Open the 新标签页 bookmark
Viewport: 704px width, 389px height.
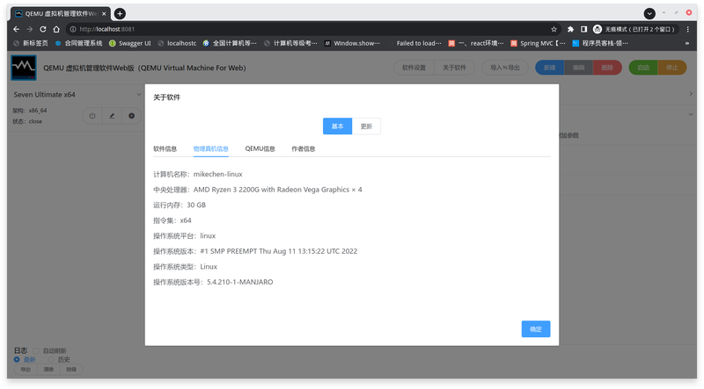coord(31,43)
